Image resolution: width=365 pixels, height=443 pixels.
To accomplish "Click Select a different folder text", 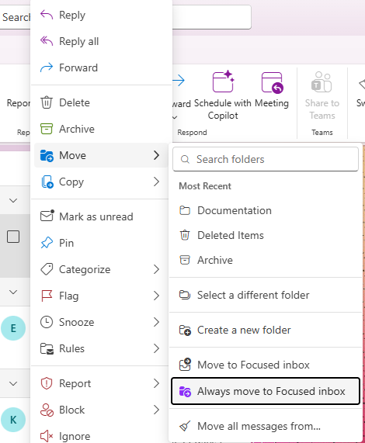I will tap(253, 295).
